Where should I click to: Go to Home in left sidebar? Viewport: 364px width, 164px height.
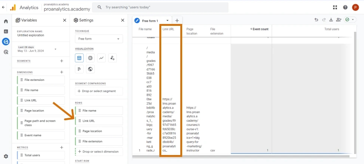coord(6,21)
